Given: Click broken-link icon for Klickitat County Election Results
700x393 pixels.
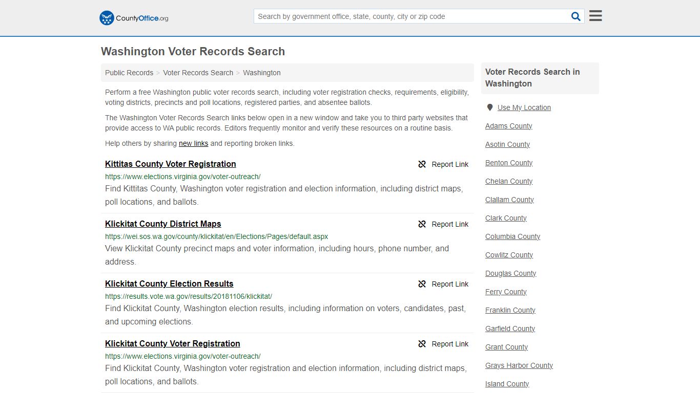Looking at the screenshot, I should click(422, 284).
